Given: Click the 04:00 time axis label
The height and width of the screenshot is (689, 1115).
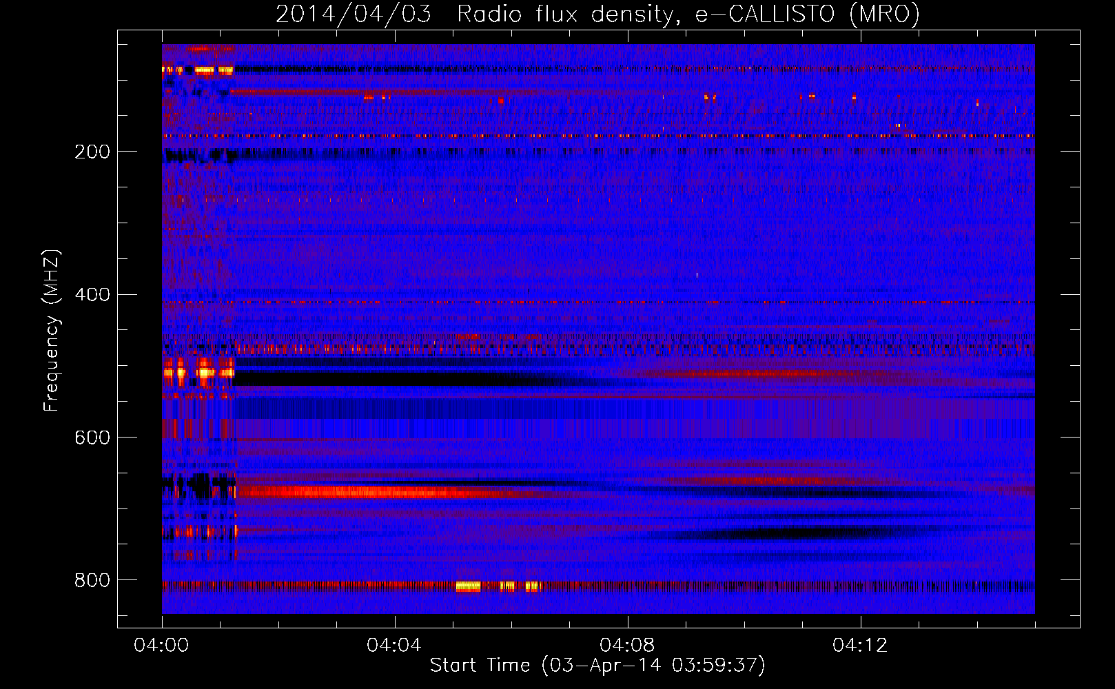Looking at the screenshot, I should (x=161, y=645).
